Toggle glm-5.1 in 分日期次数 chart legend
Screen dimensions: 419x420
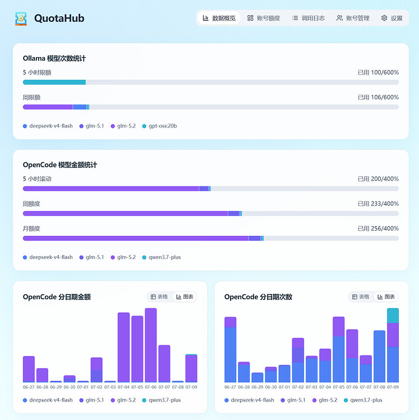click(293, 400)
